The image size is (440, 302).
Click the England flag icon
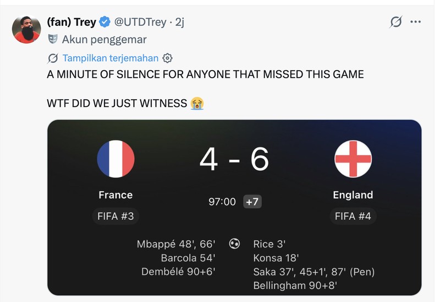(x=353, y=159)
